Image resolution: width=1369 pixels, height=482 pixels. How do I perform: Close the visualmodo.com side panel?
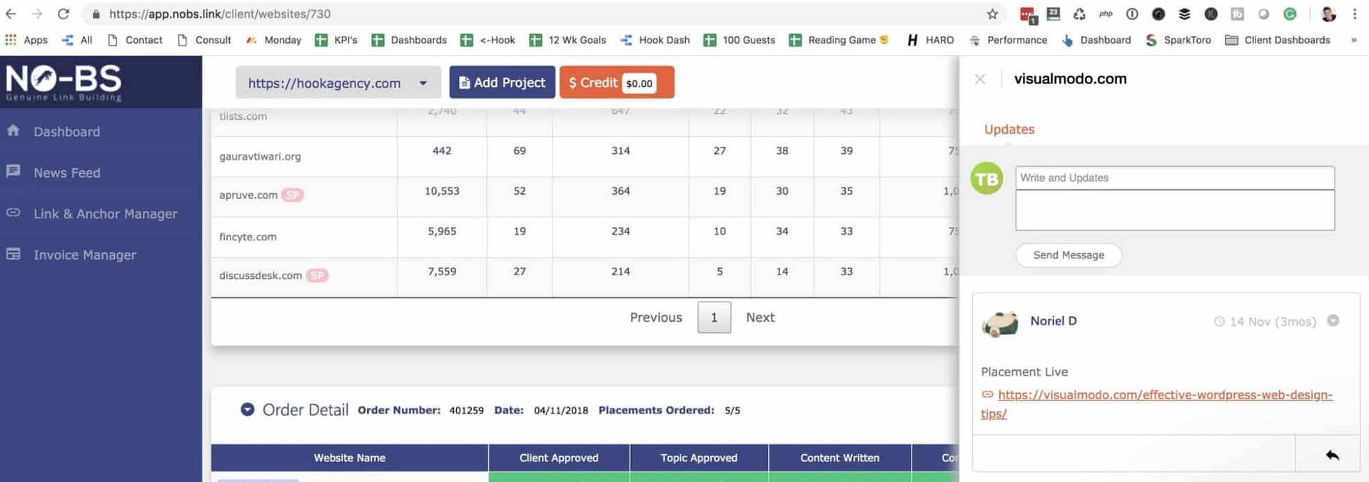pos(980,79)
